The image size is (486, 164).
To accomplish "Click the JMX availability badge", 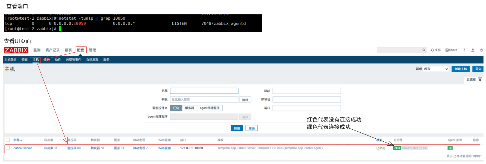I will tap(416, 148).
